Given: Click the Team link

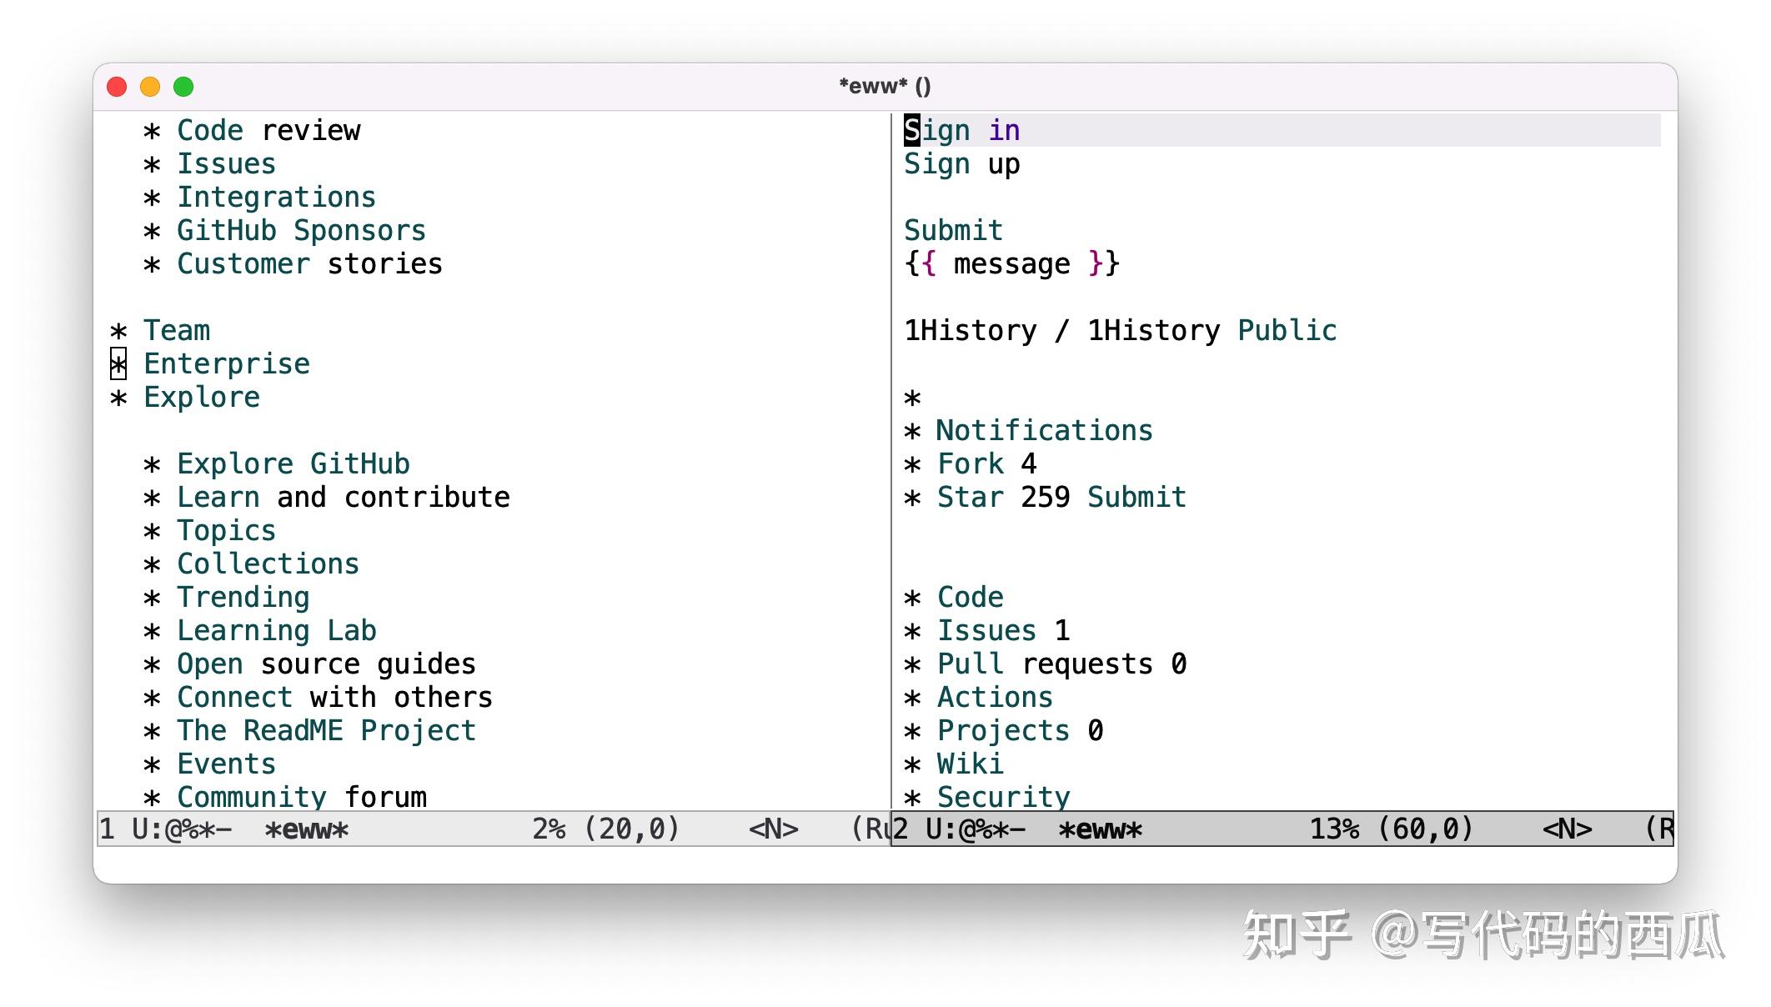Looking at the screenshot, I should coord(177,331).
